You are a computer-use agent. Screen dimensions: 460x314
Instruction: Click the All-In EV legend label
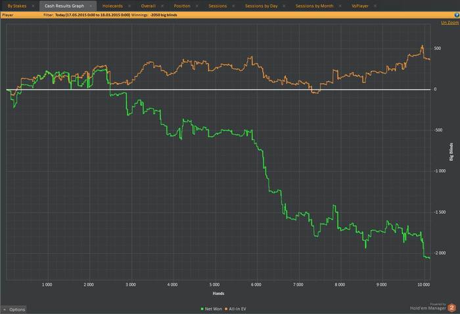(237, 309)
